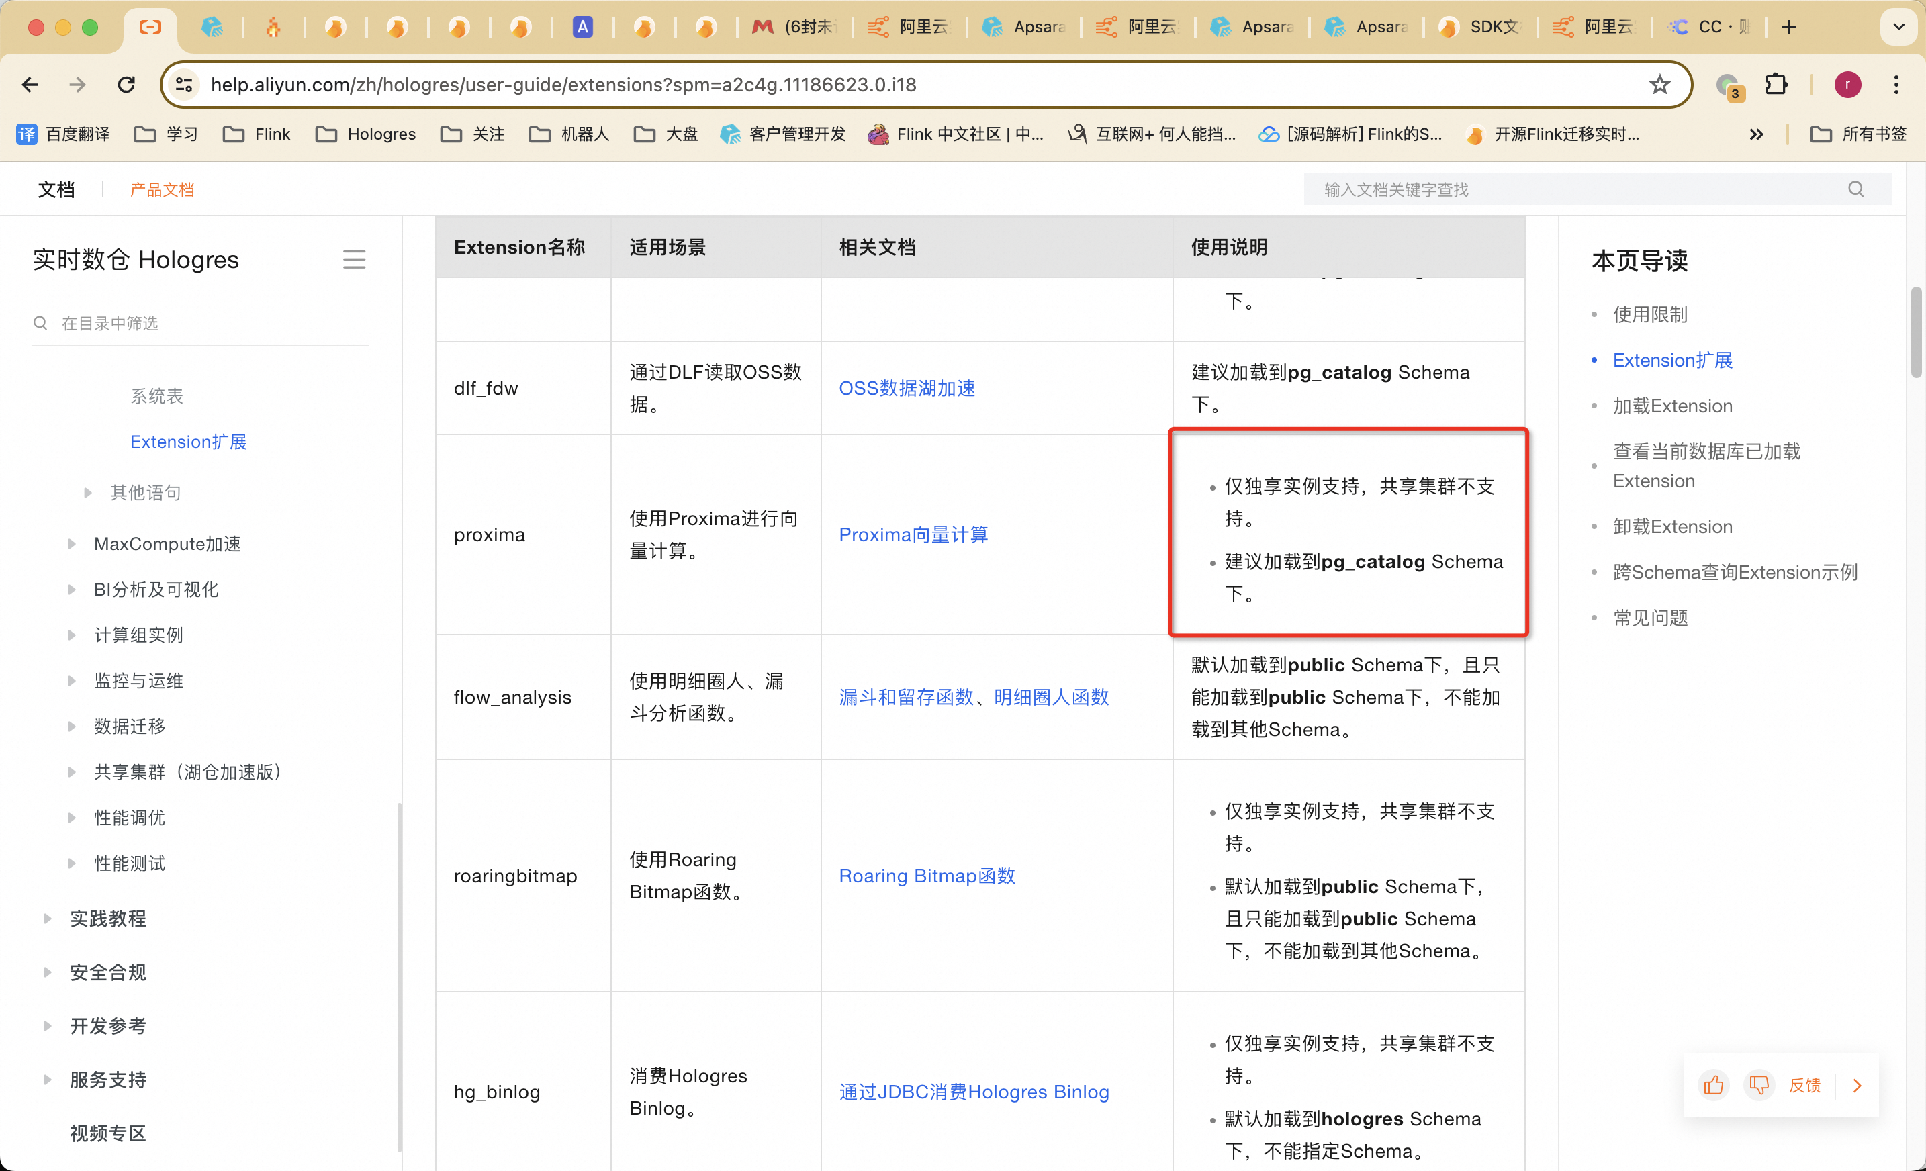This screenshot has width=1926, height=1171.
Task: Click 文档 header item
Action: tap(56, 189)
